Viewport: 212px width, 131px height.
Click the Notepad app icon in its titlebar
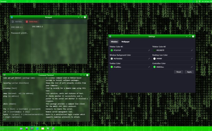click(12, 17)
